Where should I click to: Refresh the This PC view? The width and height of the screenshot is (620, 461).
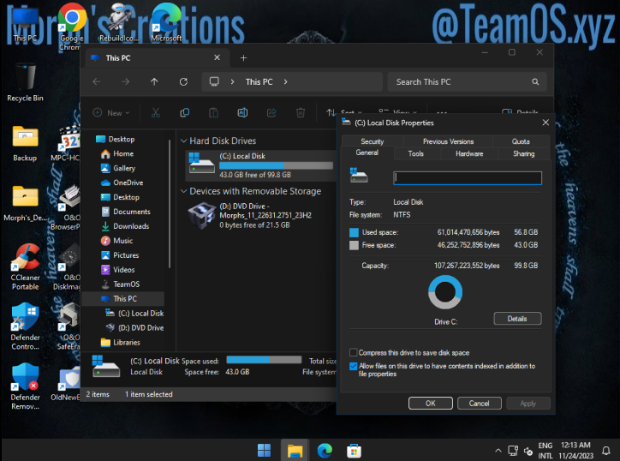coord(183,82)
